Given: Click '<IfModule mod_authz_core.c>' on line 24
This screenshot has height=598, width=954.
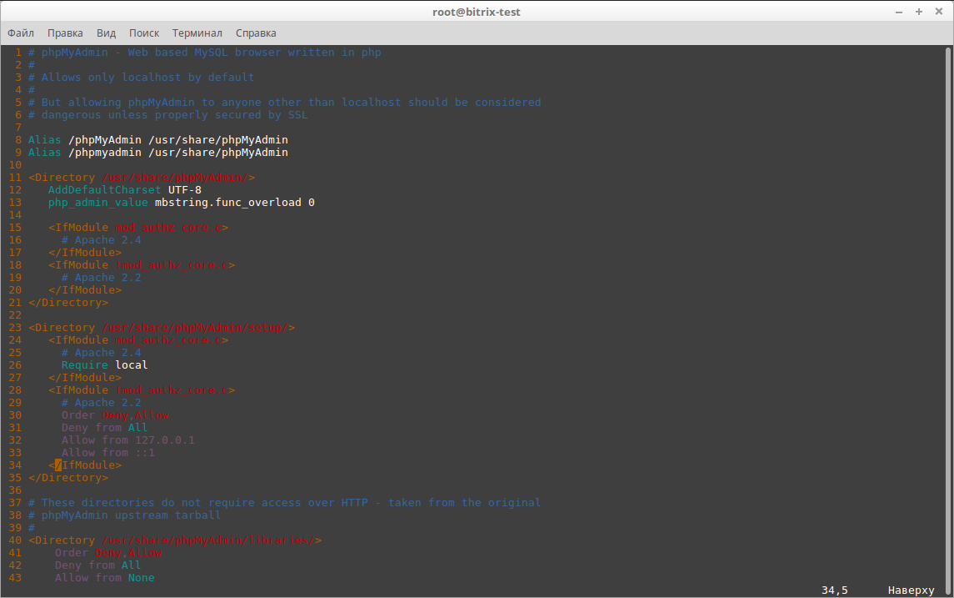Looking at the screenshot, I should pos(138,340).
